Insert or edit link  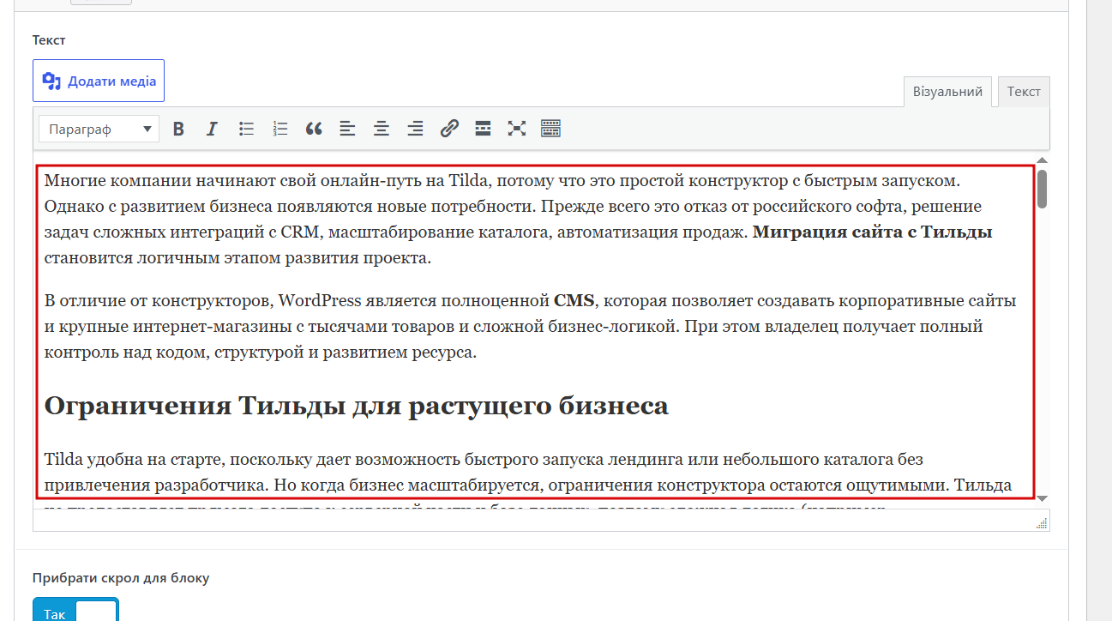click(x=449, y=129)
